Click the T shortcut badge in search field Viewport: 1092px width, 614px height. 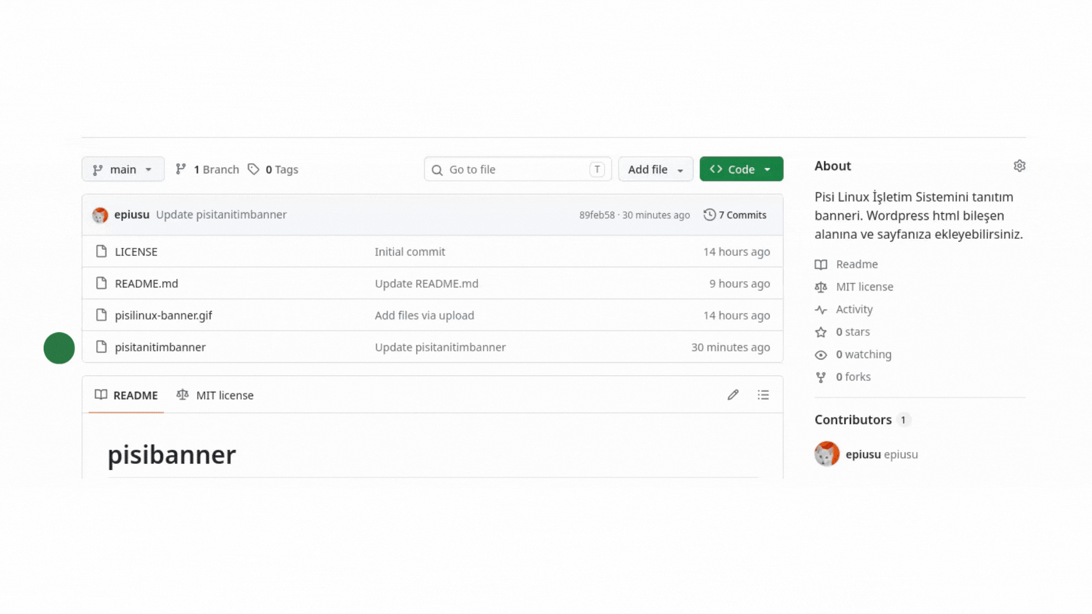pos(597,169)
